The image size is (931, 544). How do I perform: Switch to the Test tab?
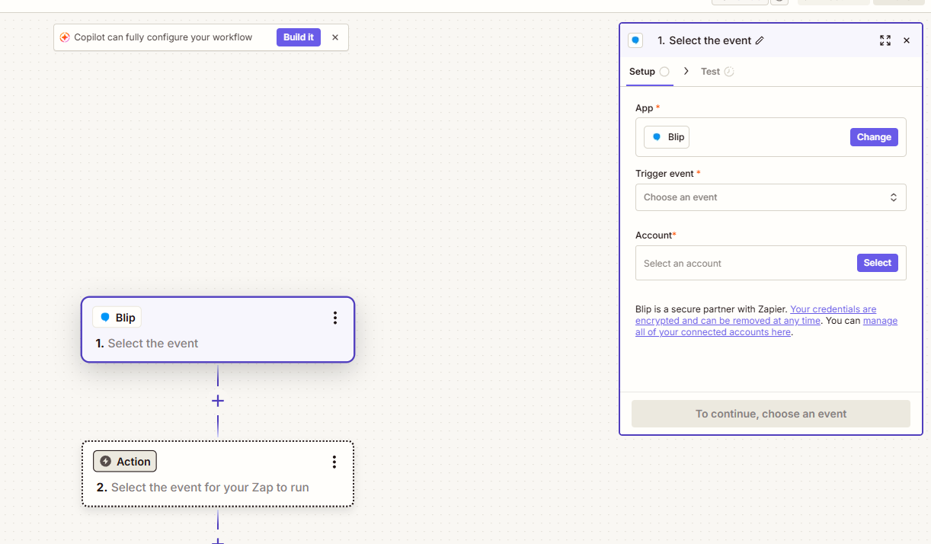[x=717, y=72]
